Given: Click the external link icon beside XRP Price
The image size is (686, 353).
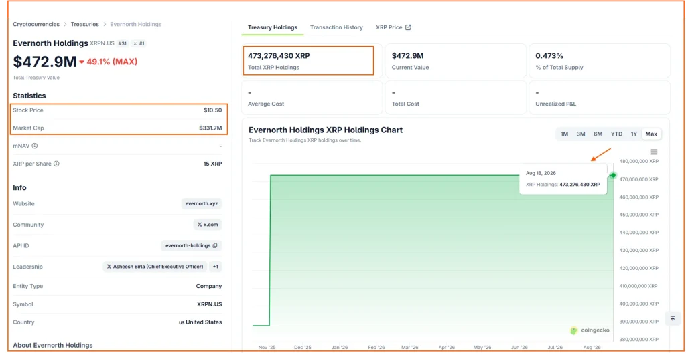Looking at the screenshot, I should click(408, 27).
